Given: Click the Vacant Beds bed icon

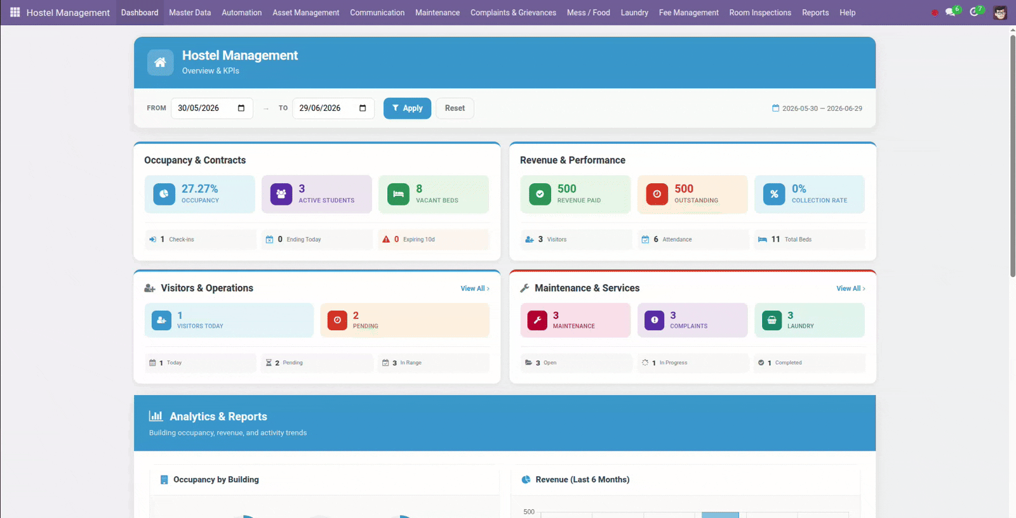Looking at the screenshot, I should pyautogui.click(x=398, y=194).
